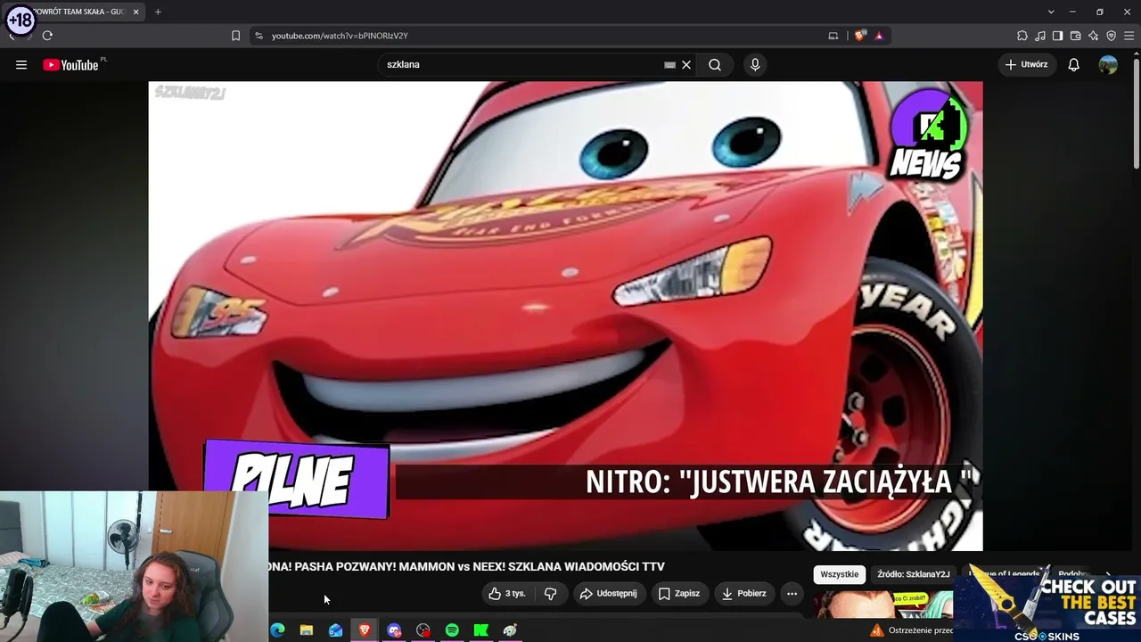Select the 'Źródło: SzklanaY2J' chip

pos(914,574)
